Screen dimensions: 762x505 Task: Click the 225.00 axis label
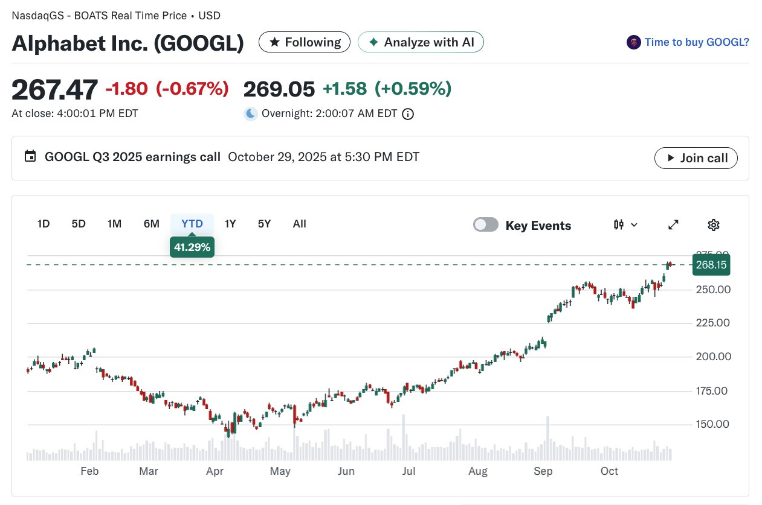click(x=713, y=323)
